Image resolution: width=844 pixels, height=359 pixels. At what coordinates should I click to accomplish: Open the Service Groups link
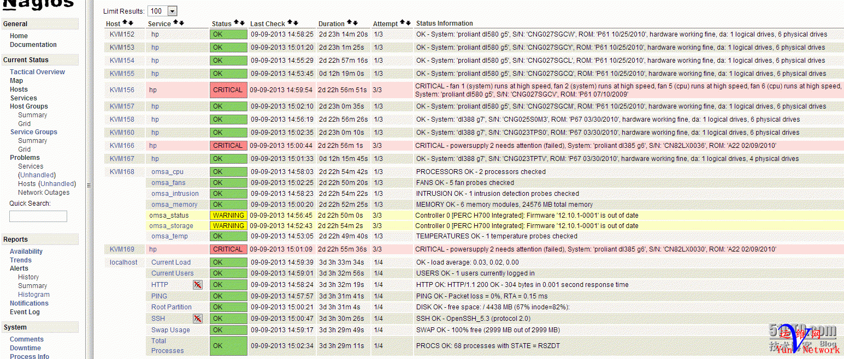(33, 132)
